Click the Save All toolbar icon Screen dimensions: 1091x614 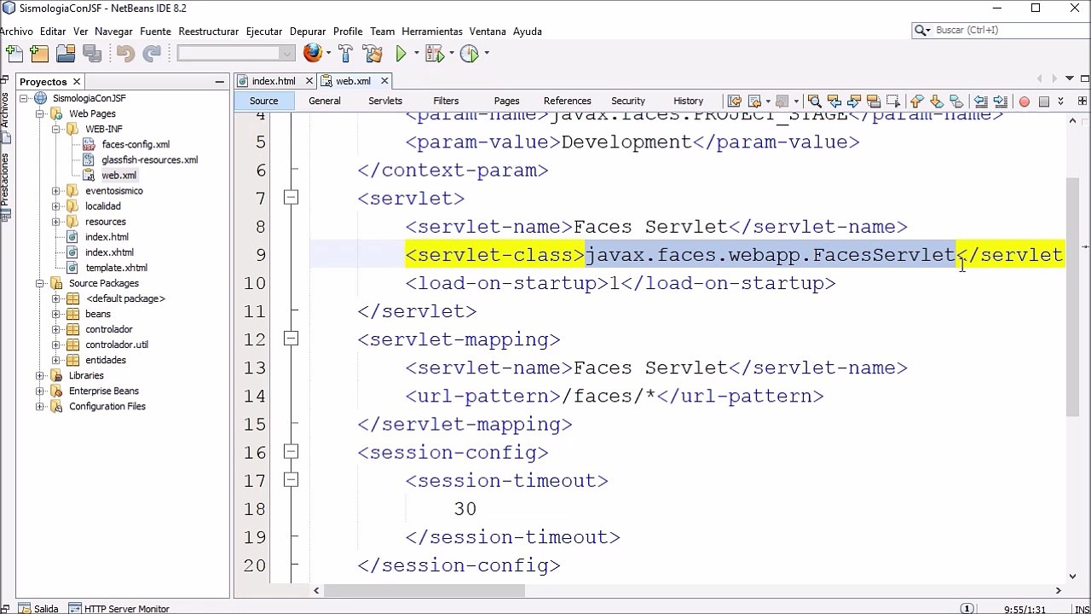92,54
